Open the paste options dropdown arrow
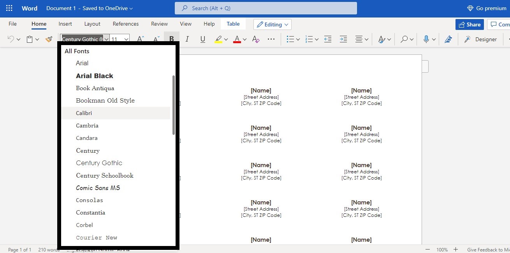Image resolution: width=510 pixels, height=253 pixels. click(37, 40)
